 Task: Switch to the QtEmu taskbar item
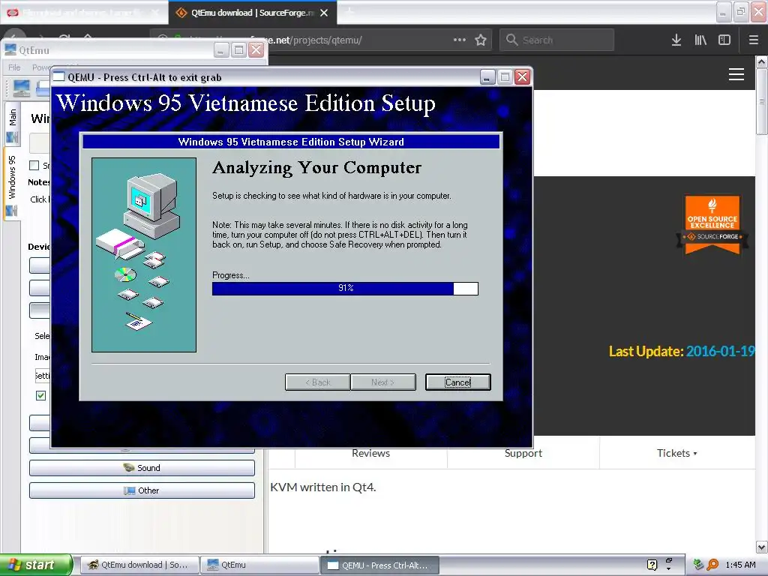coord(259,565)
